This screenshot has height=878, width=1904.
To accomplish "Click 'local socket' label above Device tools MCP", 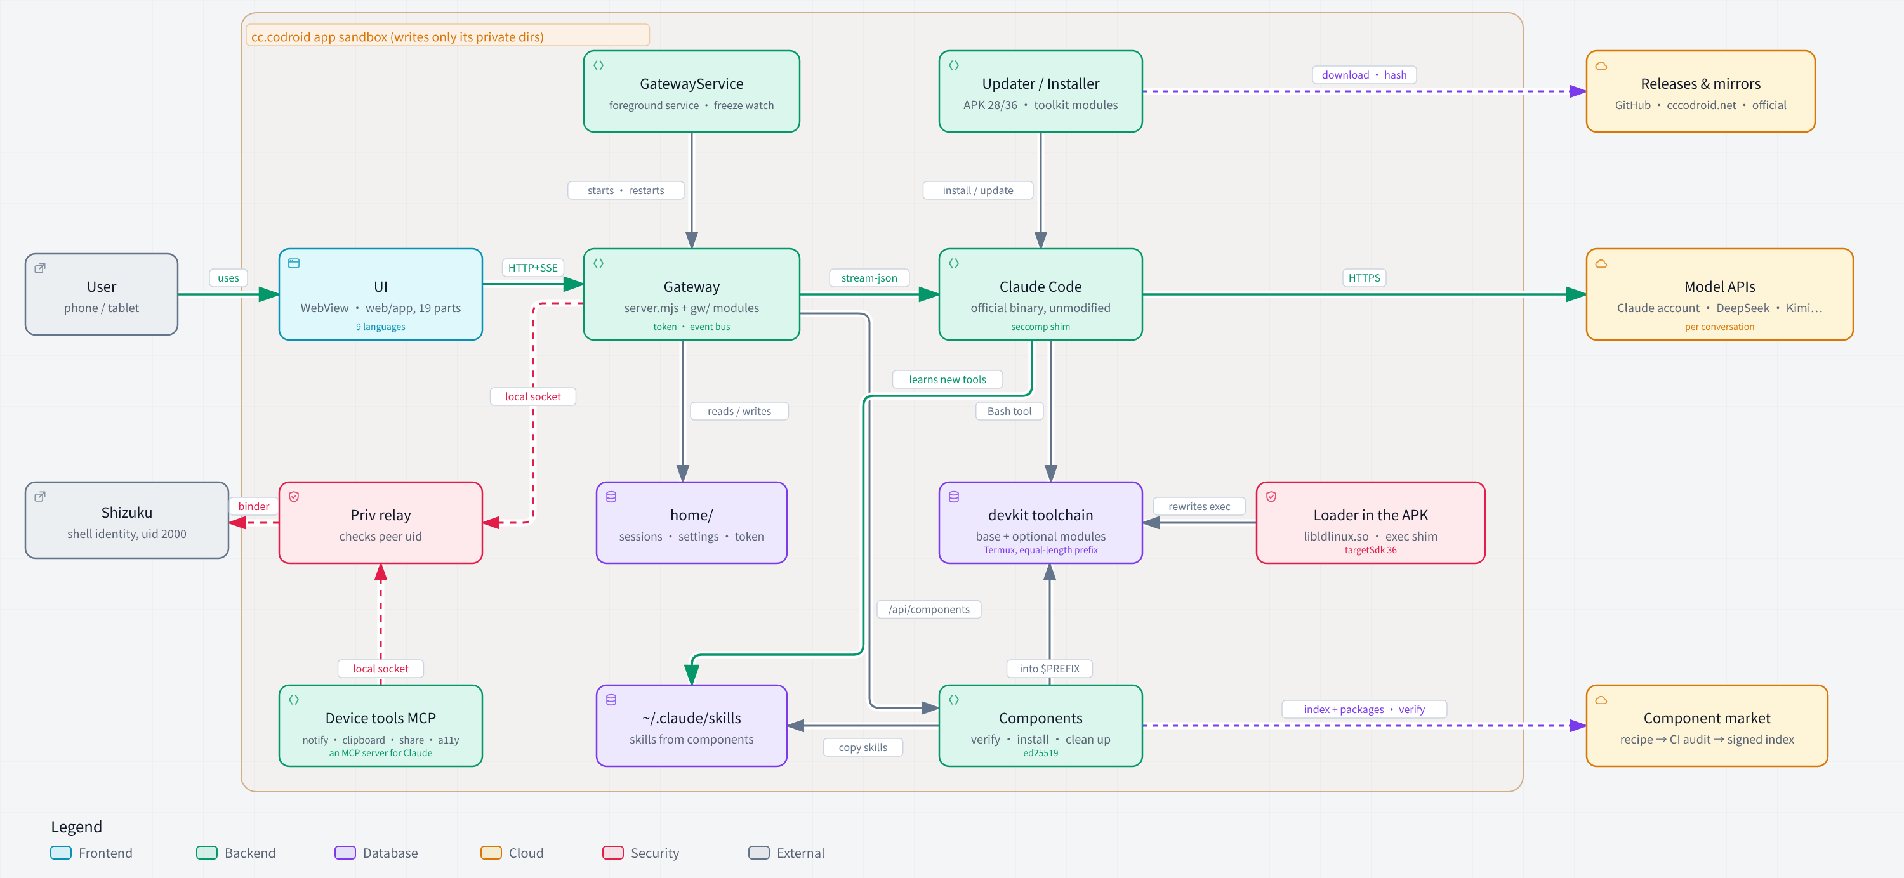I will [381, 668].
